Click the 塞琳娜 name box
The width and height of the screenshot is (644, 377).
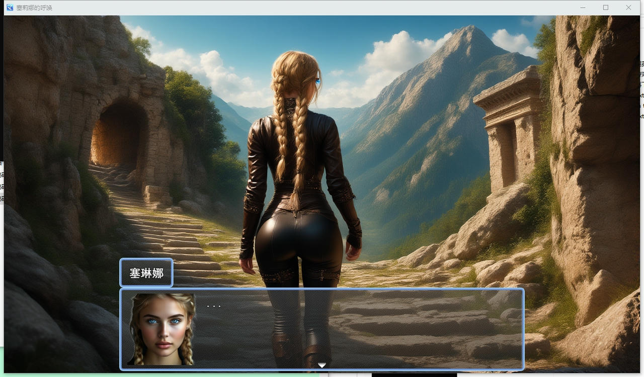(x=146, y=273)
